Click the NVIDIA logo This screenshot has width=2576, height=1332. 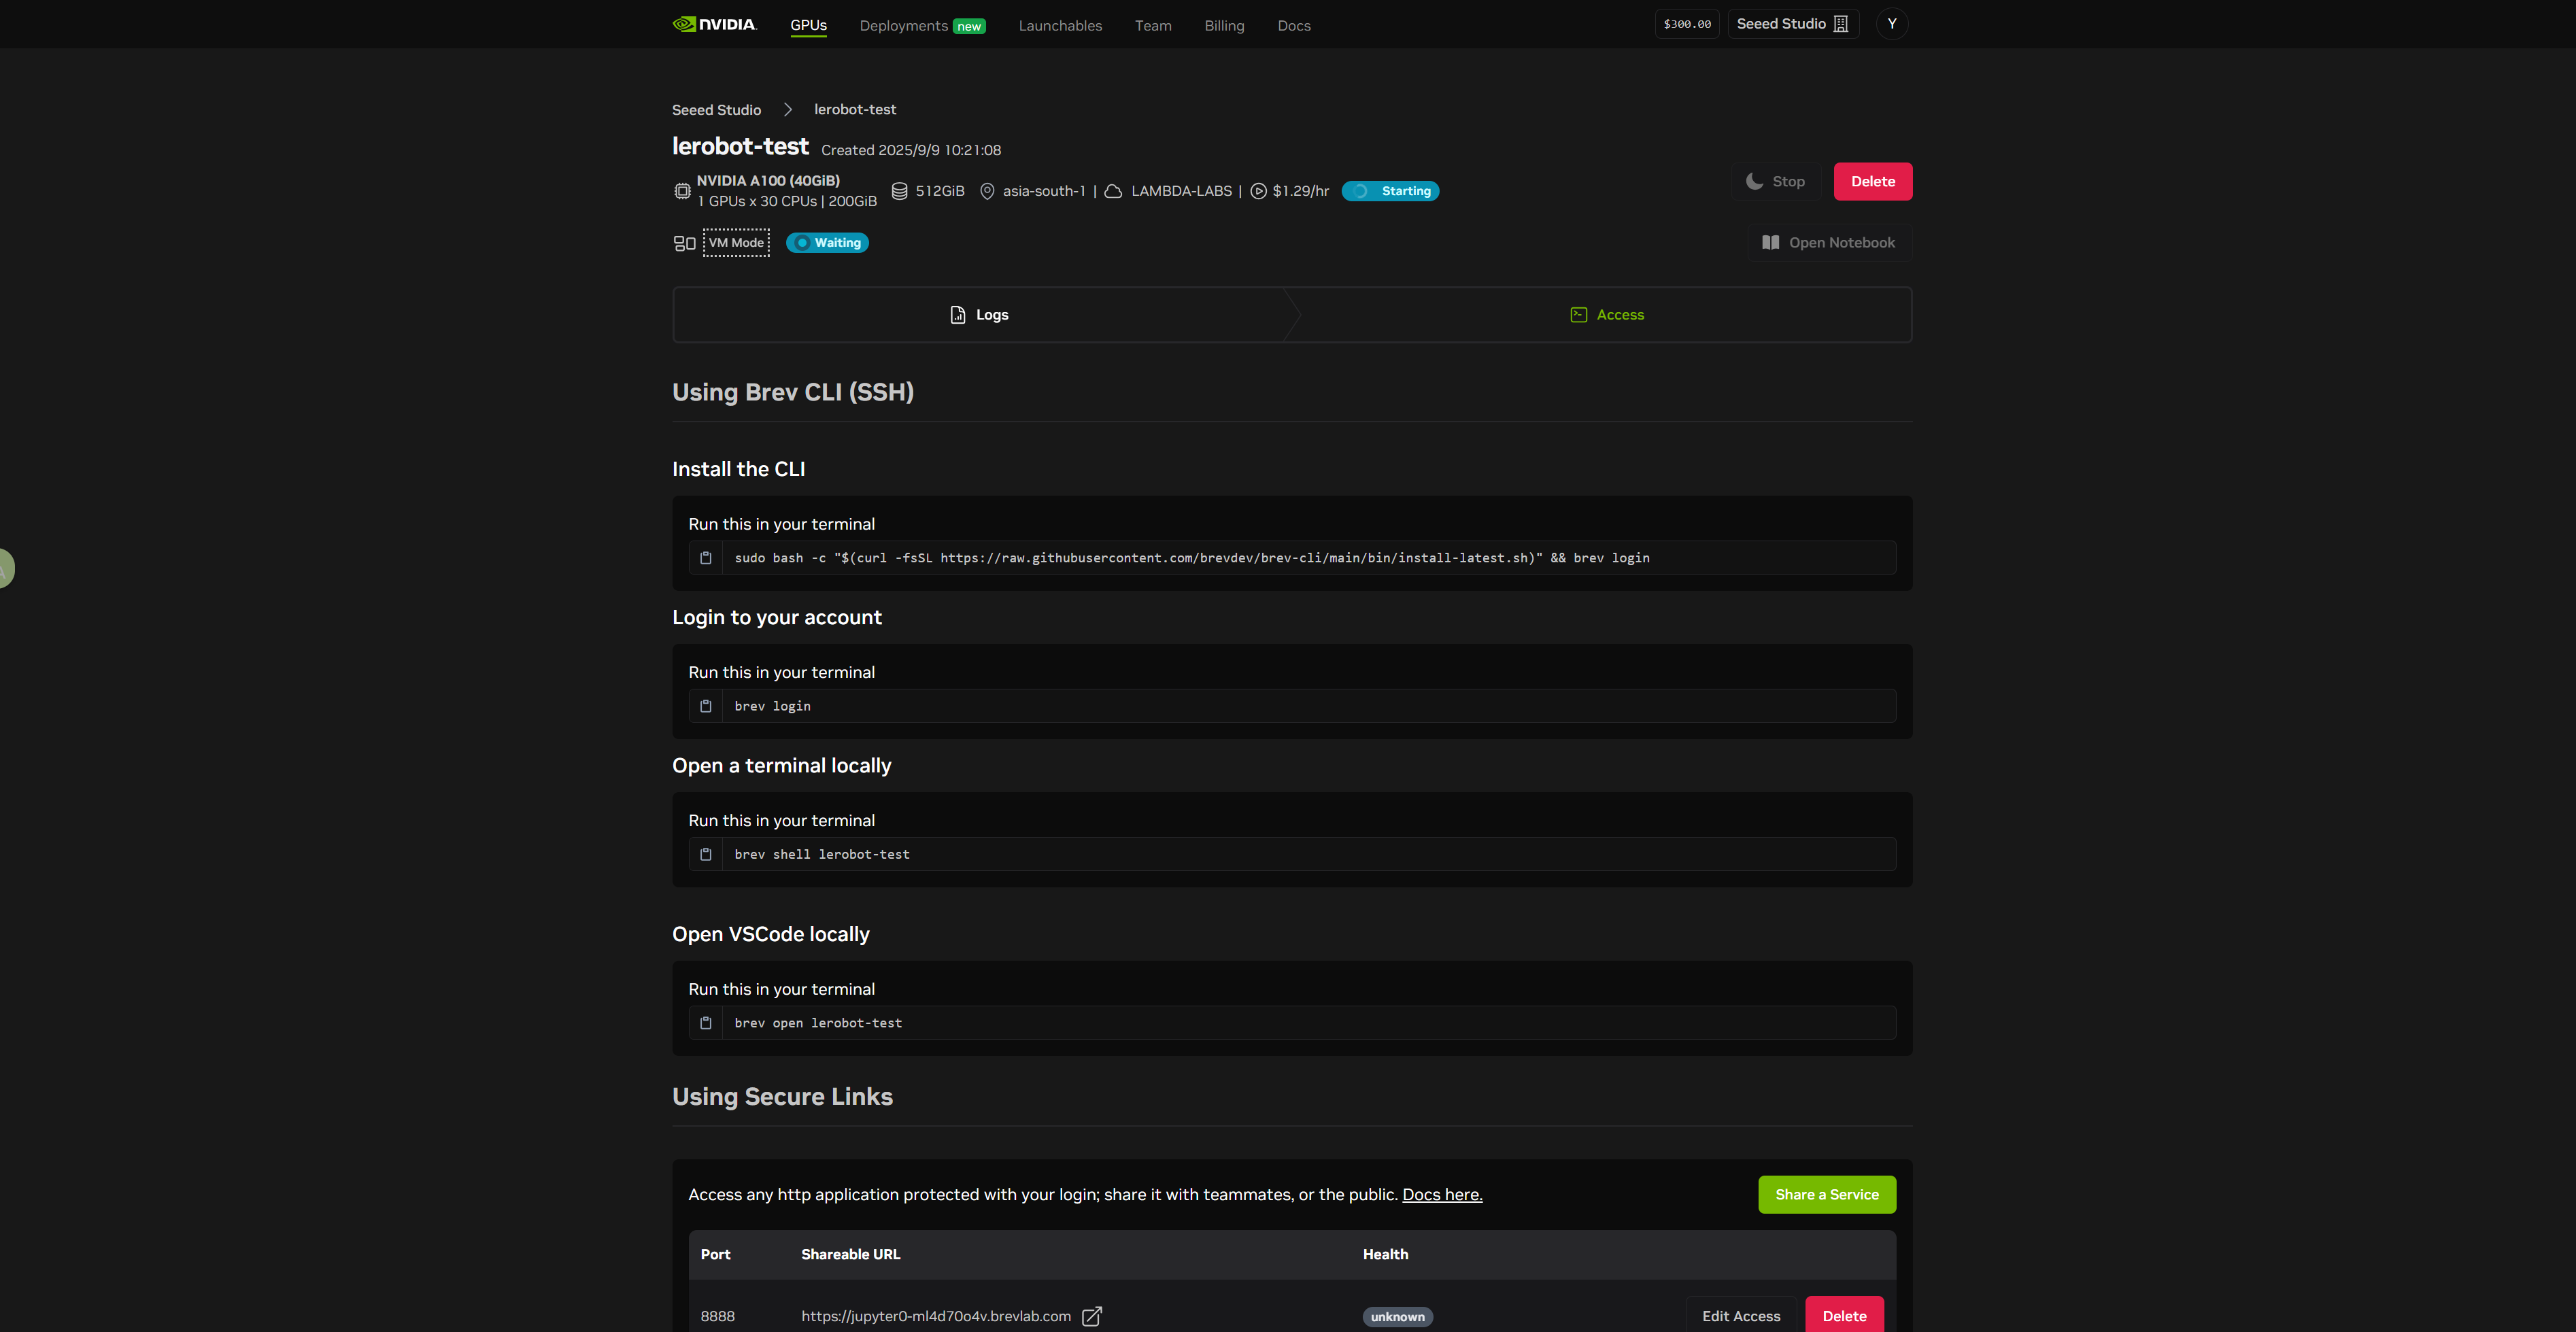coord(714,24)
